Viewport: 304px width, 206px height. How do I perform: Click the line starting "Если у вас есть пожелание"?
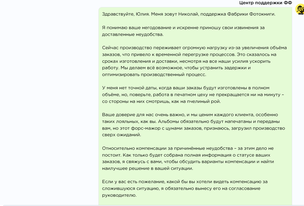[184, 182]
